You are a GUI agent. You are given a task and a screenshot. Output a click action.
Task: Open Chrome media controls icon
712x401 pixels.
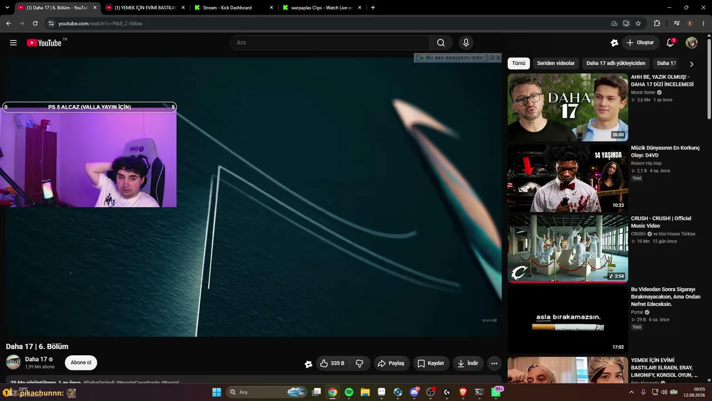coord(676,23)
